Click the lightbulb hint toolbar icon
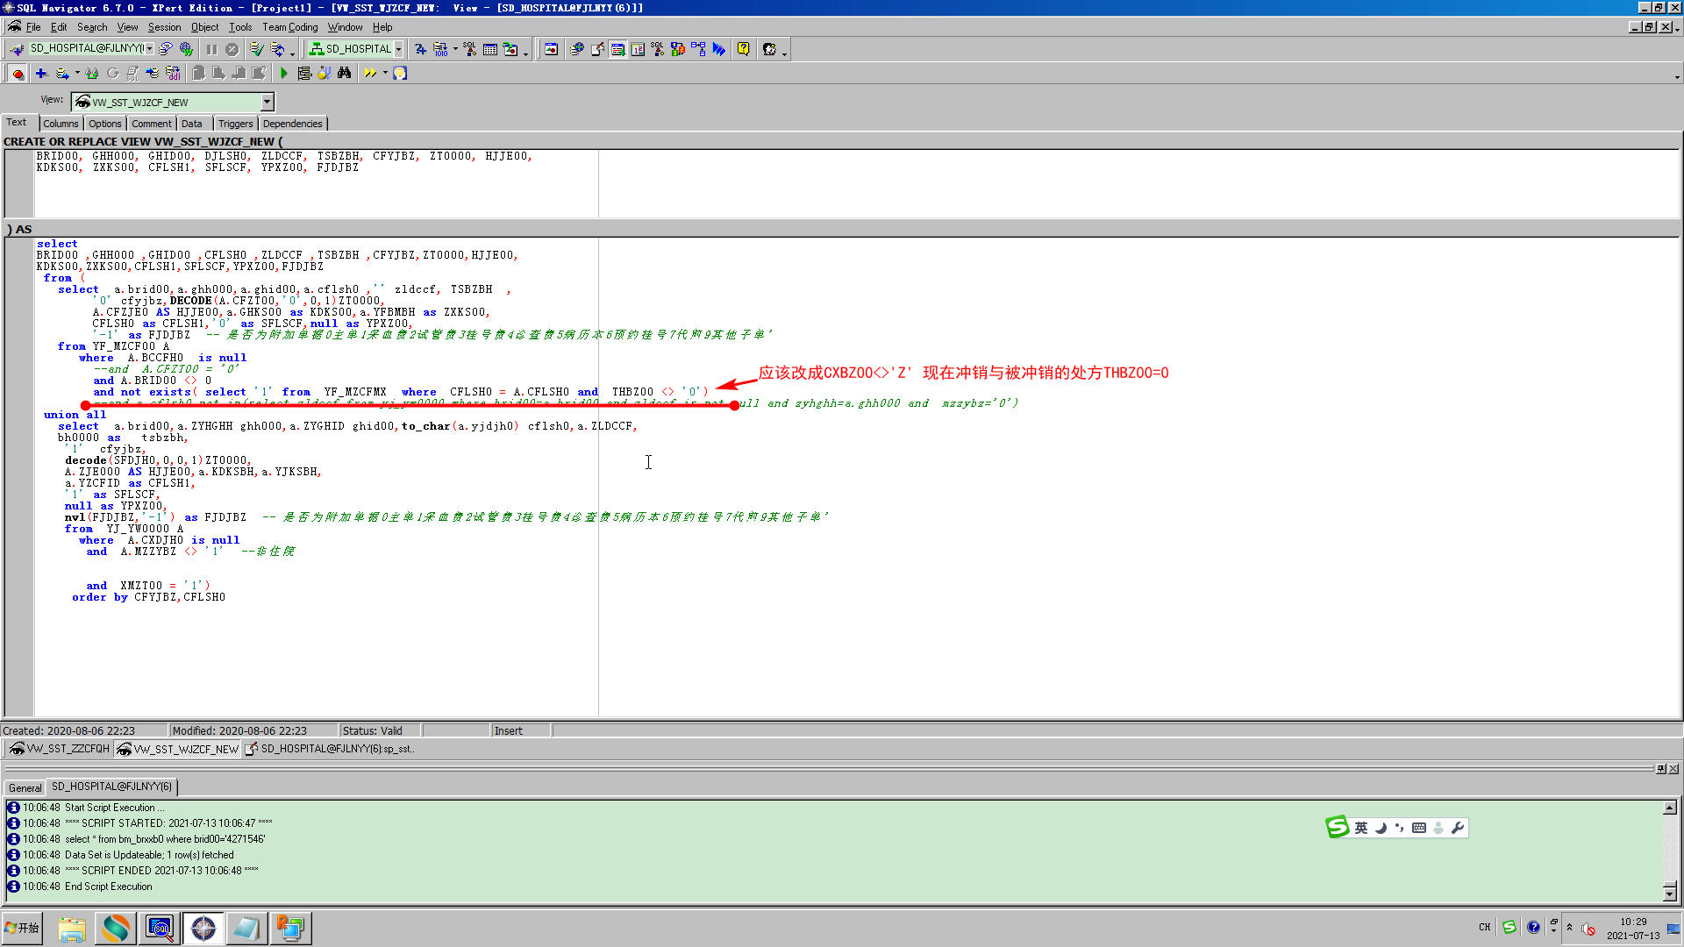This screenshot has height=947, width=1684. pyautogui.click(x=400, y=74)
